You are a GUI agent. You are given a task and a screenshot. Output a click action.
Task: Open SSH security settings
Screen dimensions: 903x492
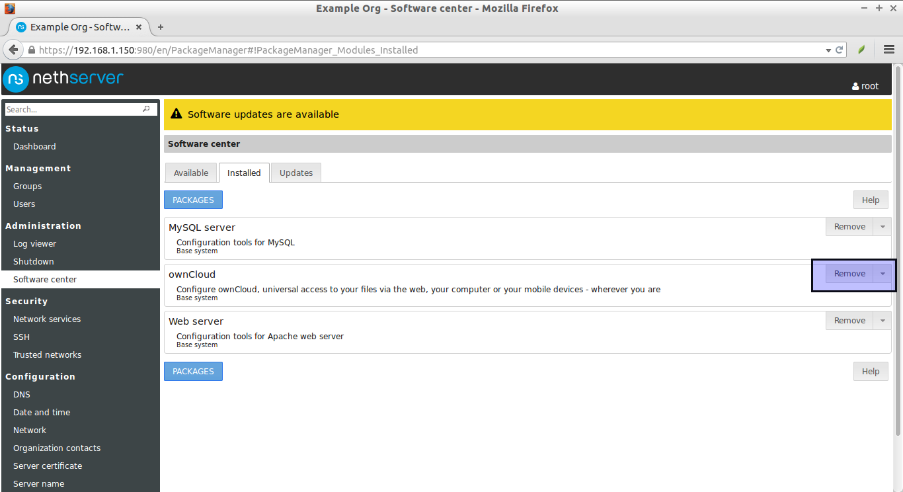[21, 337]
